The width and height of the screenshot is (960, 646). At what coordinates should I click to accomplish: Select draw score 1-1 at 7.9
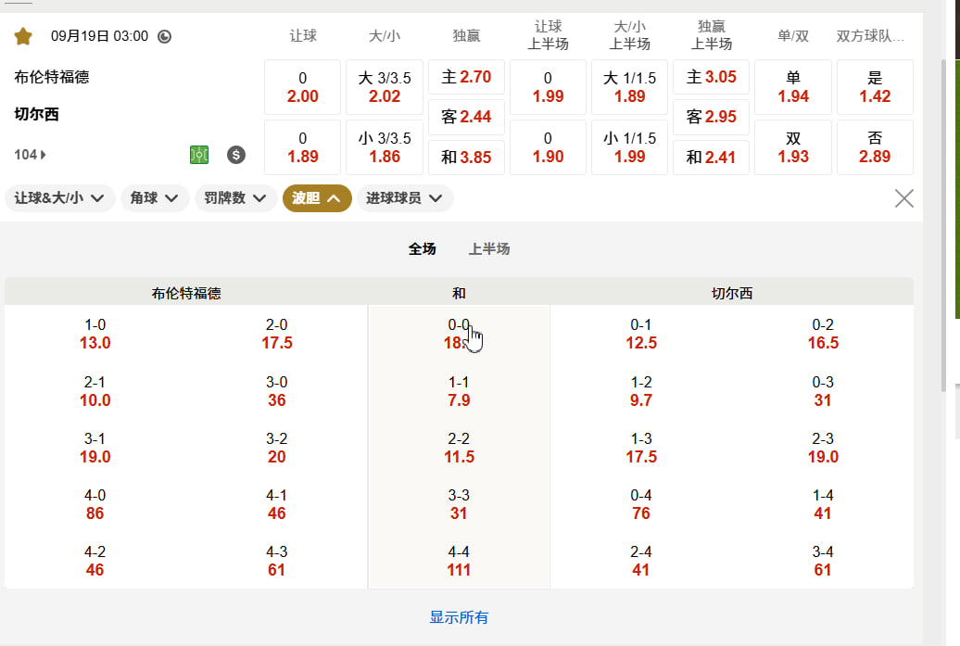click(x=459, y=391)
